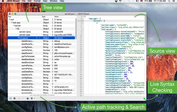Select the value cofaxCDS in tree

(x=59, y=32)
